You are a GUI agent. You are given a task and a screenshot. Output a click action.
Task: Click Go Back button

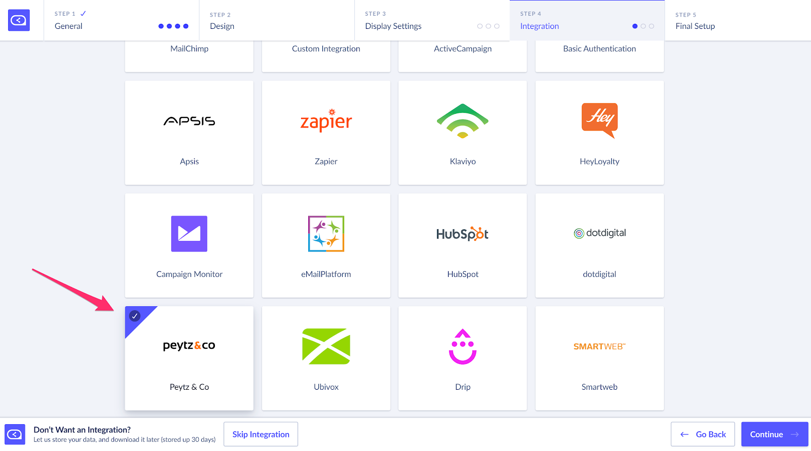point(703,434)
